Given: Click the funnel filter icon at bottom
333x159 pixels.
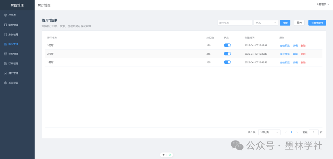Looking at the screenshot, I should click(x=164, y=155).
